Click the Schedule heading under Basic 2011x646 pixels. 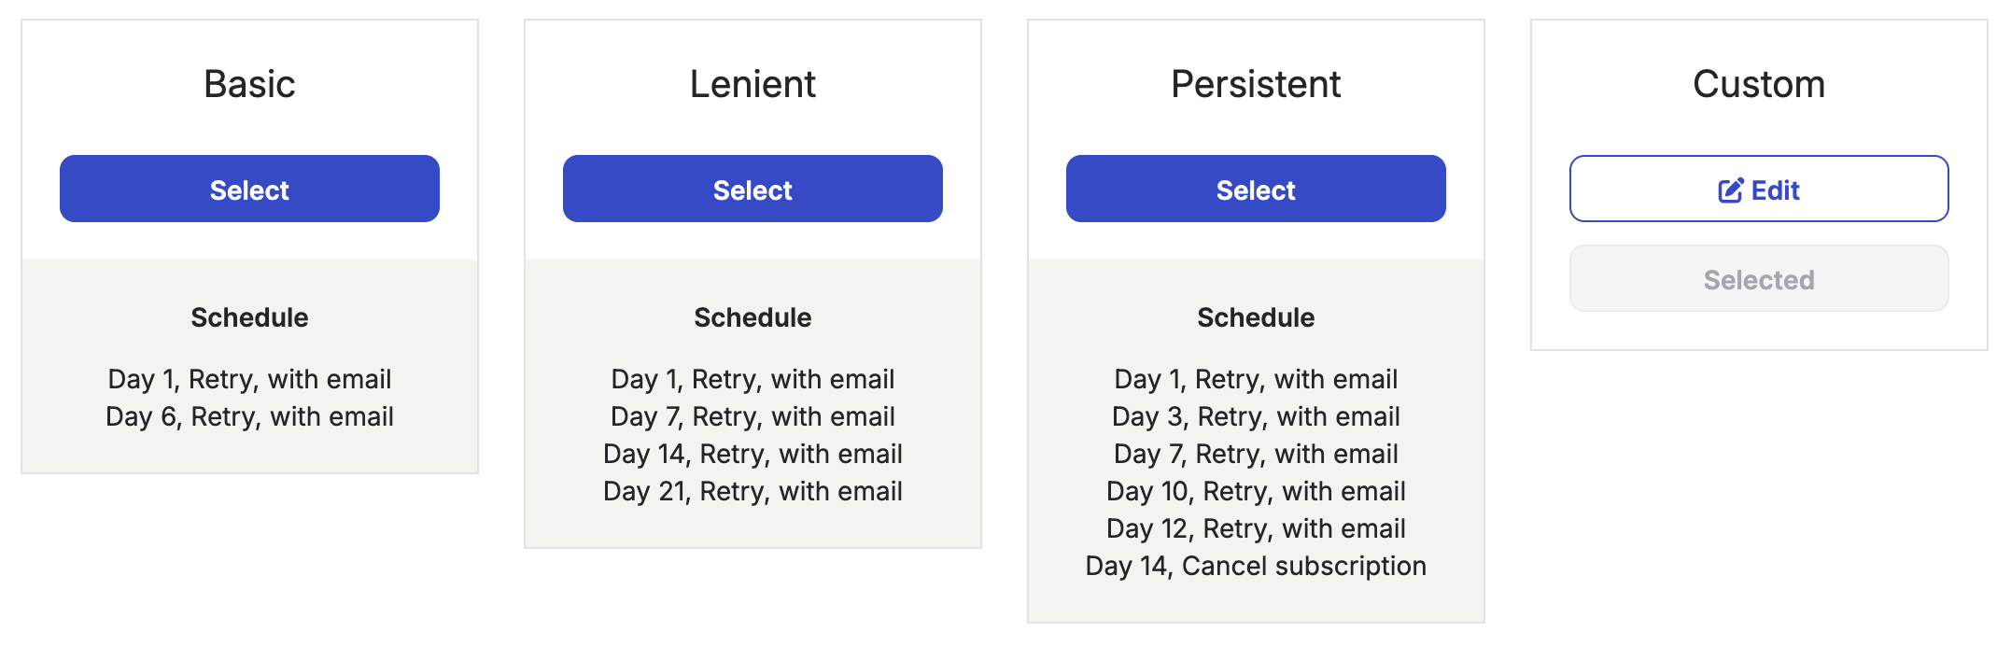coord(249,317)
